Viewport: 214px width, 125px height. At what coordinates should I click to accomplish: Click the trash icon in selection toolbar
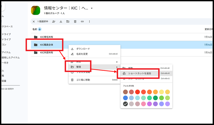75,22
